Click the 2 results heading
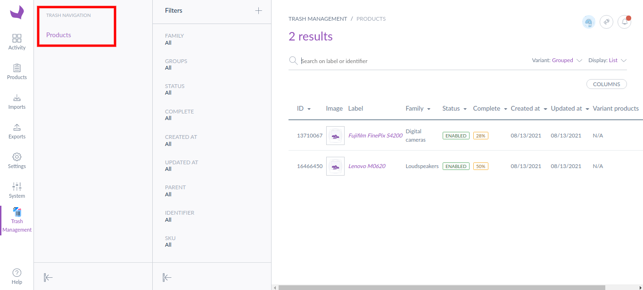The image size is (643, 290). (311, 36)
